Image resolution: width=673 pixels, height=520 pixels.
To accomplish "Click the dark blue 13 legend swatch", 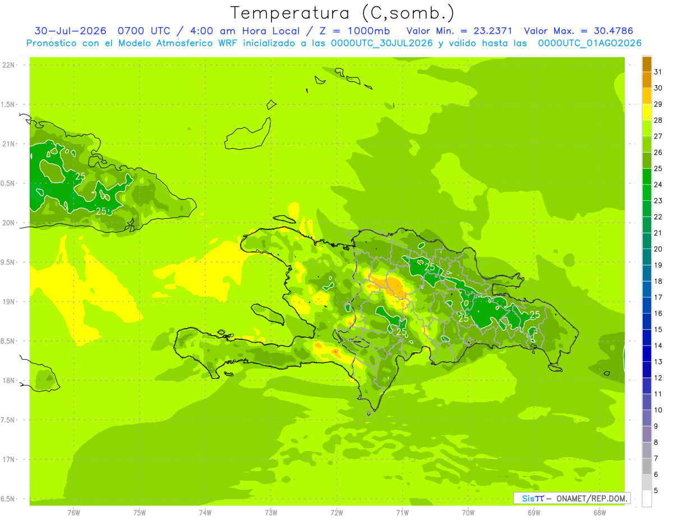I will [647, 354].
